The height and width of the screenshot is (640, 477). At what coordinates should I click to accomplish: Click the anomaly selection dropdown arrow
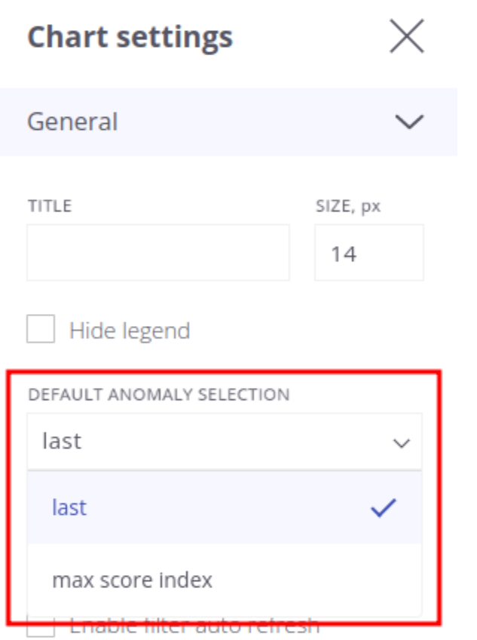pos(401,443)
